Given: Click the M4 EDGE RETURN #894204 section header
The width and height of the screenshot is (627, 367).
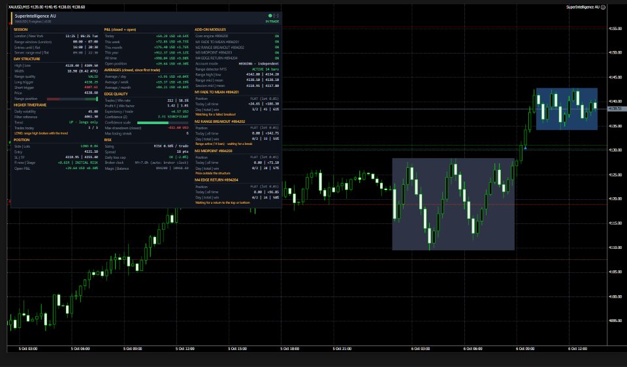Looking at the screenshot, I should (x=216, y=180).
